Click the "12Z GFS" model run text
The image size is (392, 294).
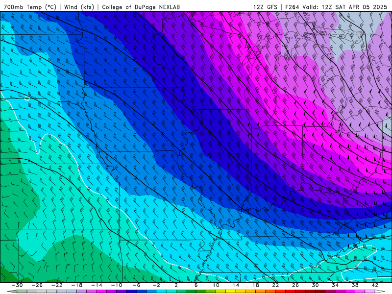click(265, 7)
